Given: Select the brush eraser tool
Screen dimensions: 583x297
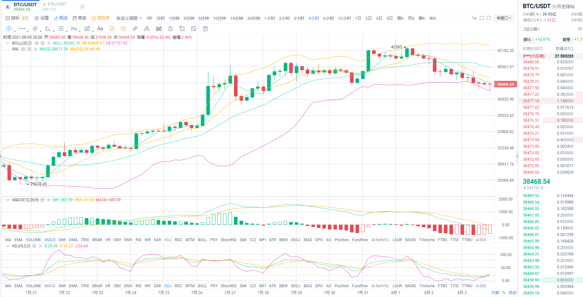Looking at the screenshot, I should click(x=147, y=29).
